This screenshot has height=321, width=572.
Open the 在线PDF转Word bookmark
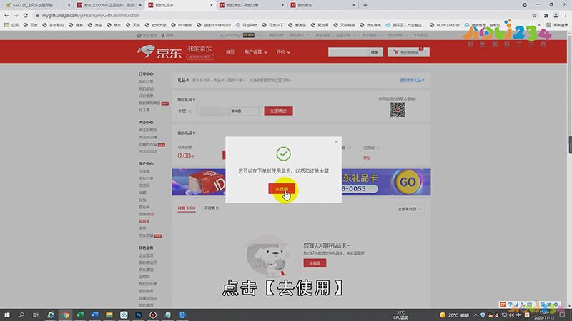(213, 25)
